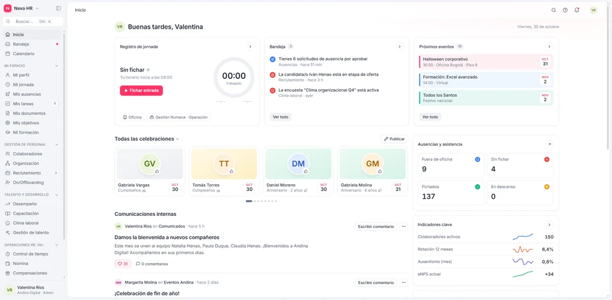Click the red Sin fichar status icon
612x300 pixels.
tap(546, 159)
